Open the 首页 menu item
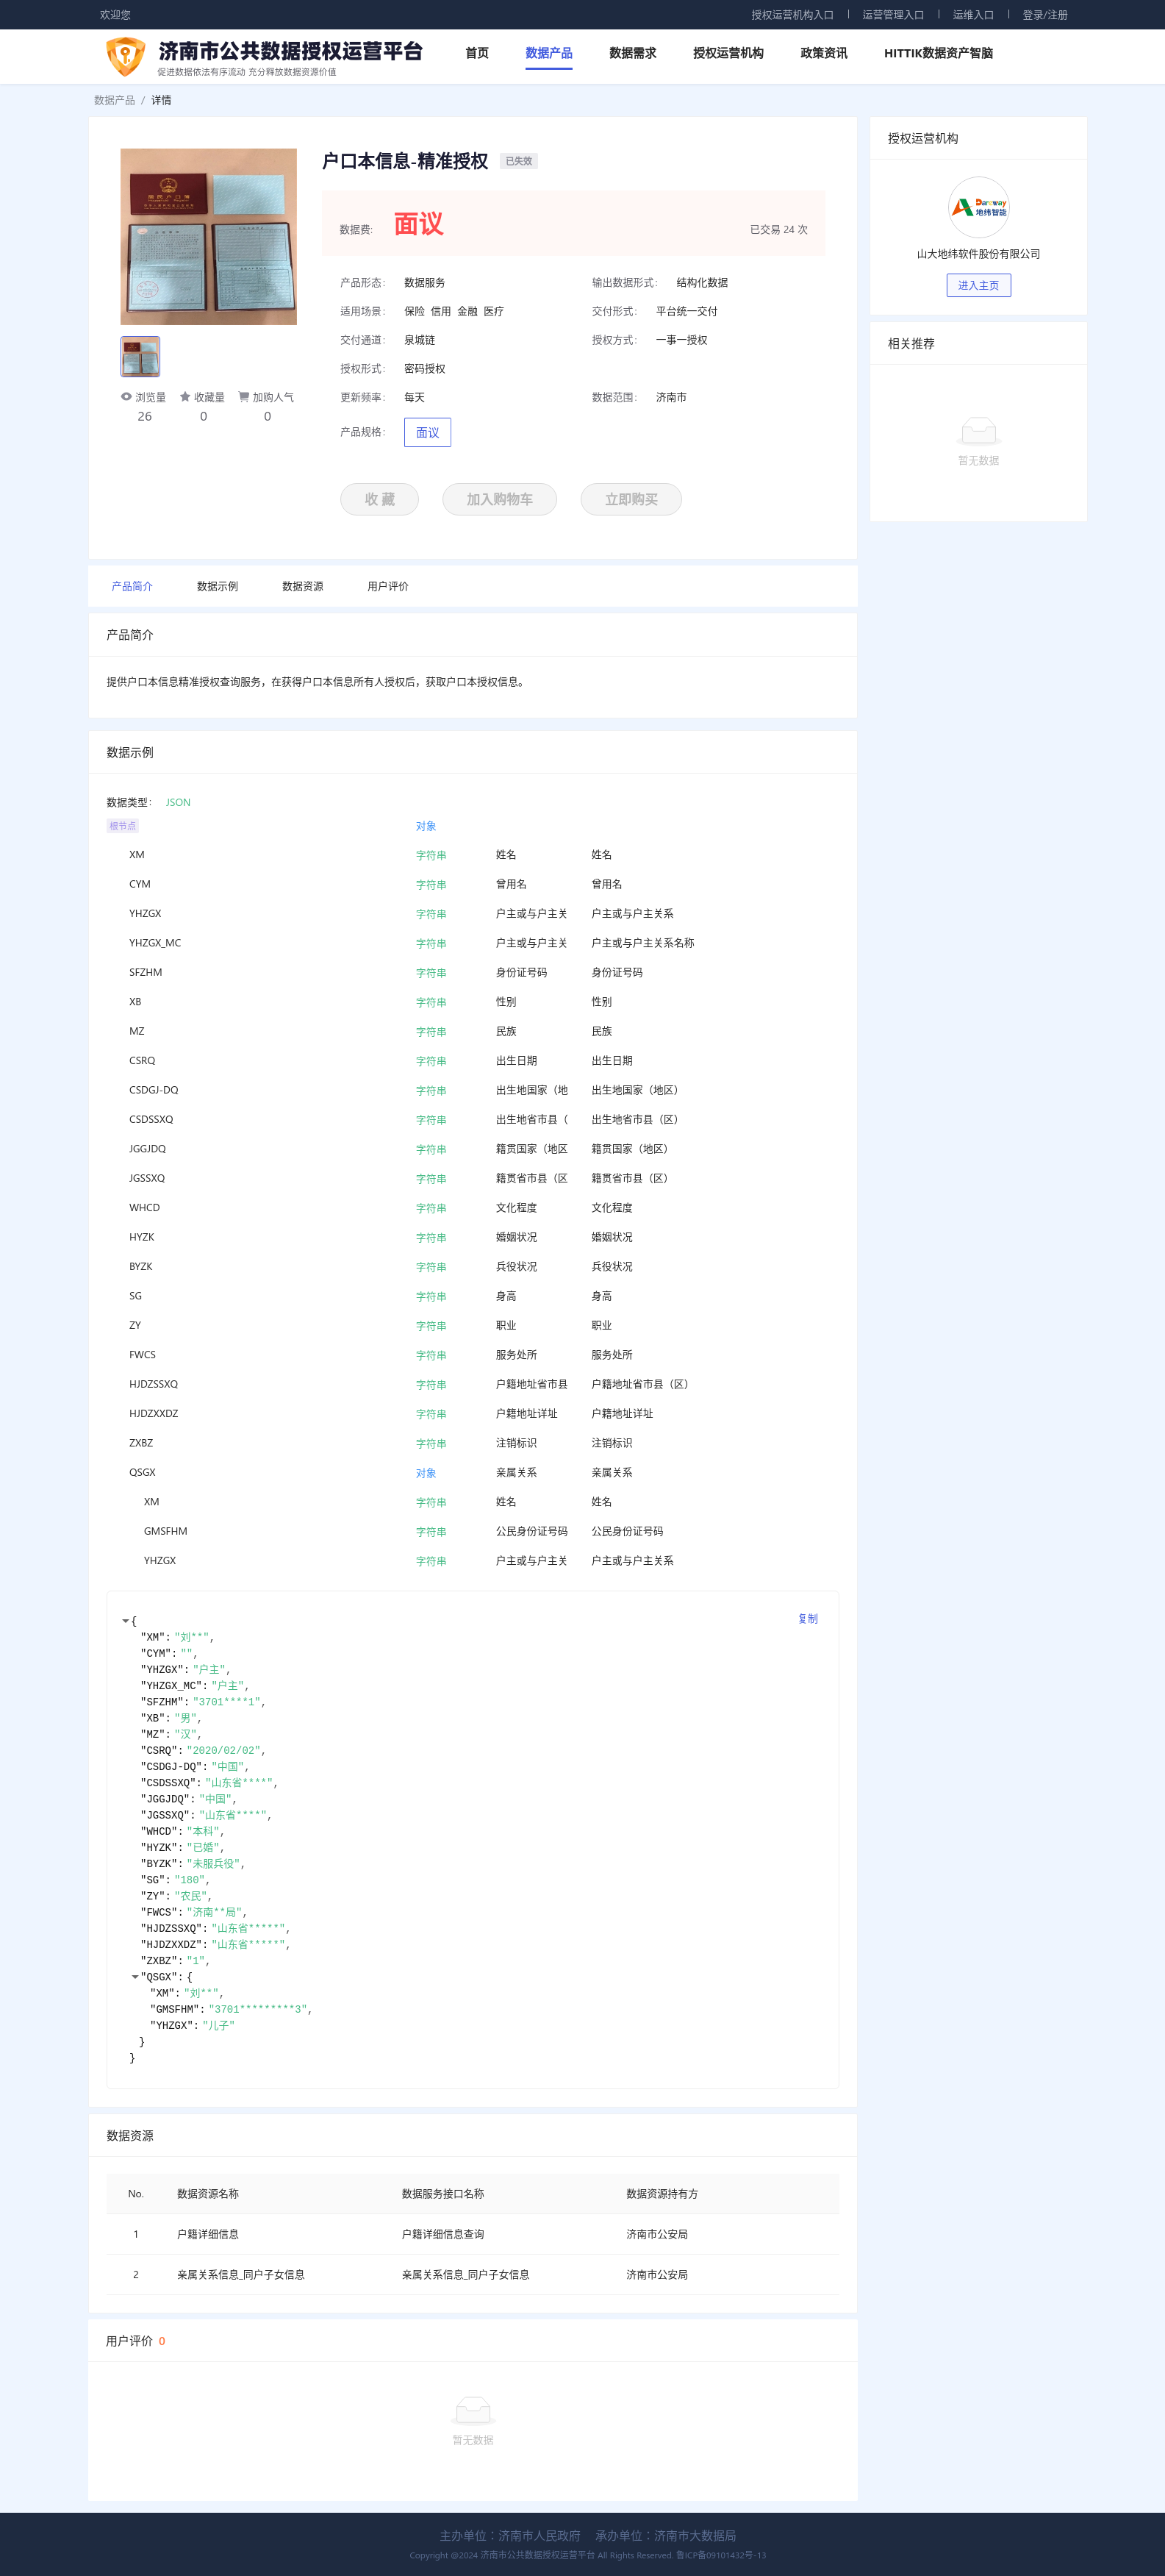 (476, 53)
